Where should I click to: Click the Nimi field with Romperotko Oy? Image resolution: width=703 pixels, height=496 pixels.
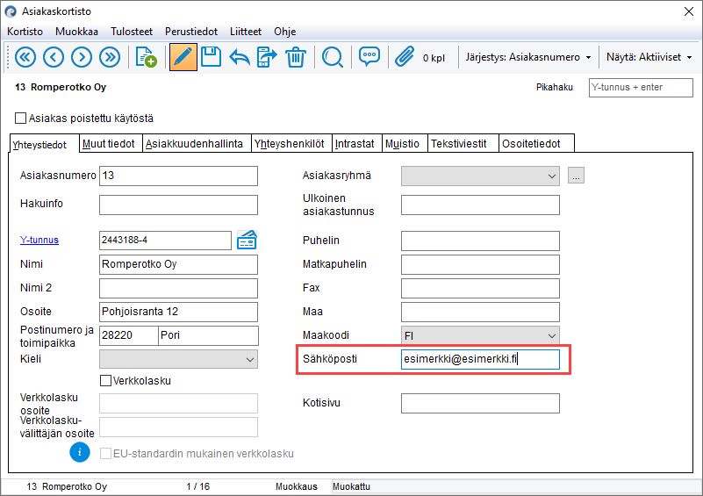coord(178,264)
